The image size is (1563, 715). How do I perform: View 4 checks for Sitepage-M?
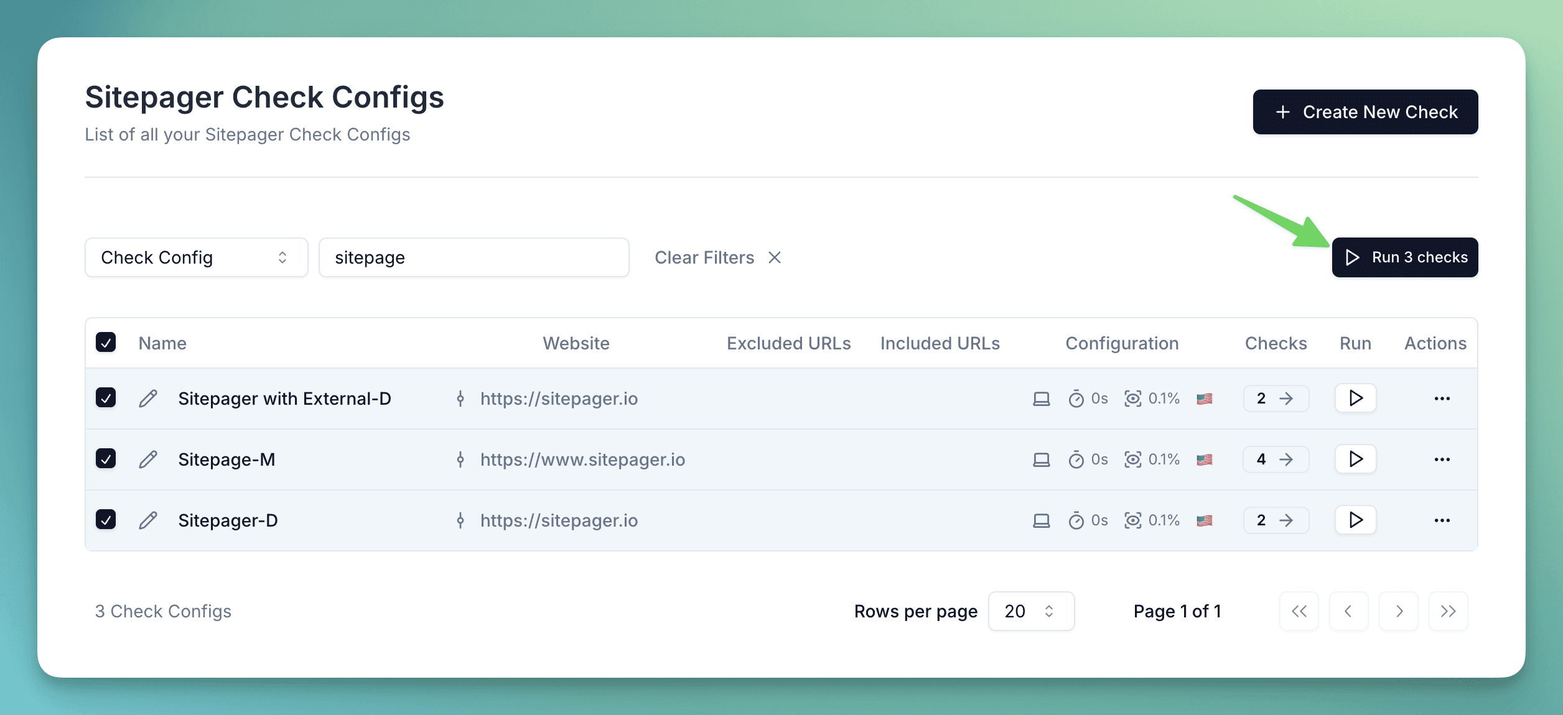point(1276,459)
